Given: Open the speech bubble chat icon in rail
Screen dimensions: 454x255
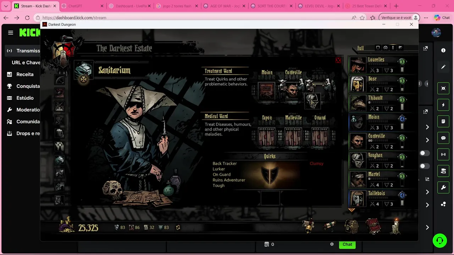Looking at the screenshot, I should (x=443, y=138).
